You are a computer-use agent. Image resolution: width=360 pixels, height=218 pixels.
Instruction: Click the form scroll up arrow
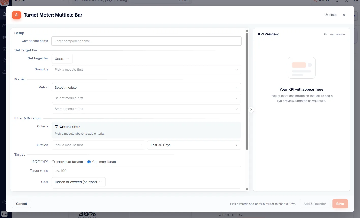click(247, 31)
